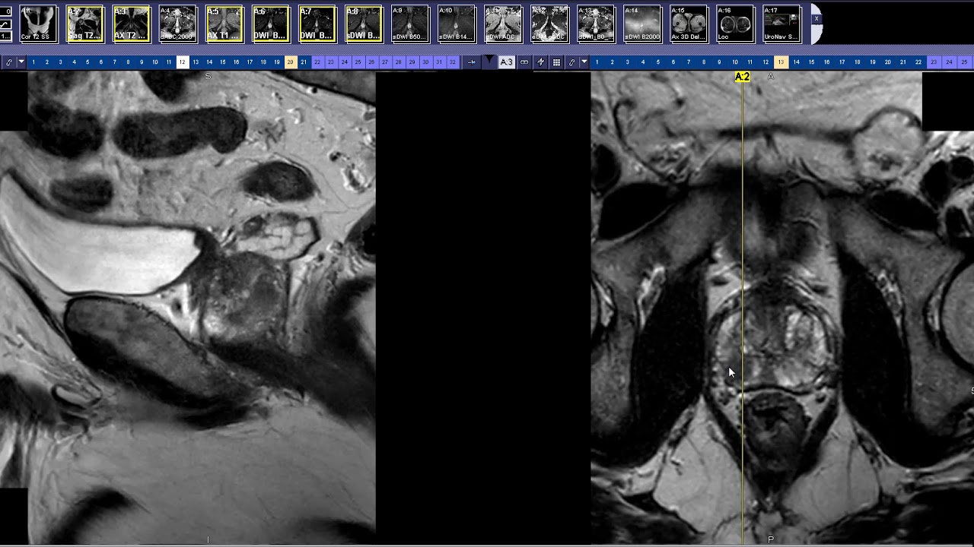Select highlighted slice 13 in right slice bar
This screenshot has height=547, width=974.
pyautogui.click(x=781, y=62)
